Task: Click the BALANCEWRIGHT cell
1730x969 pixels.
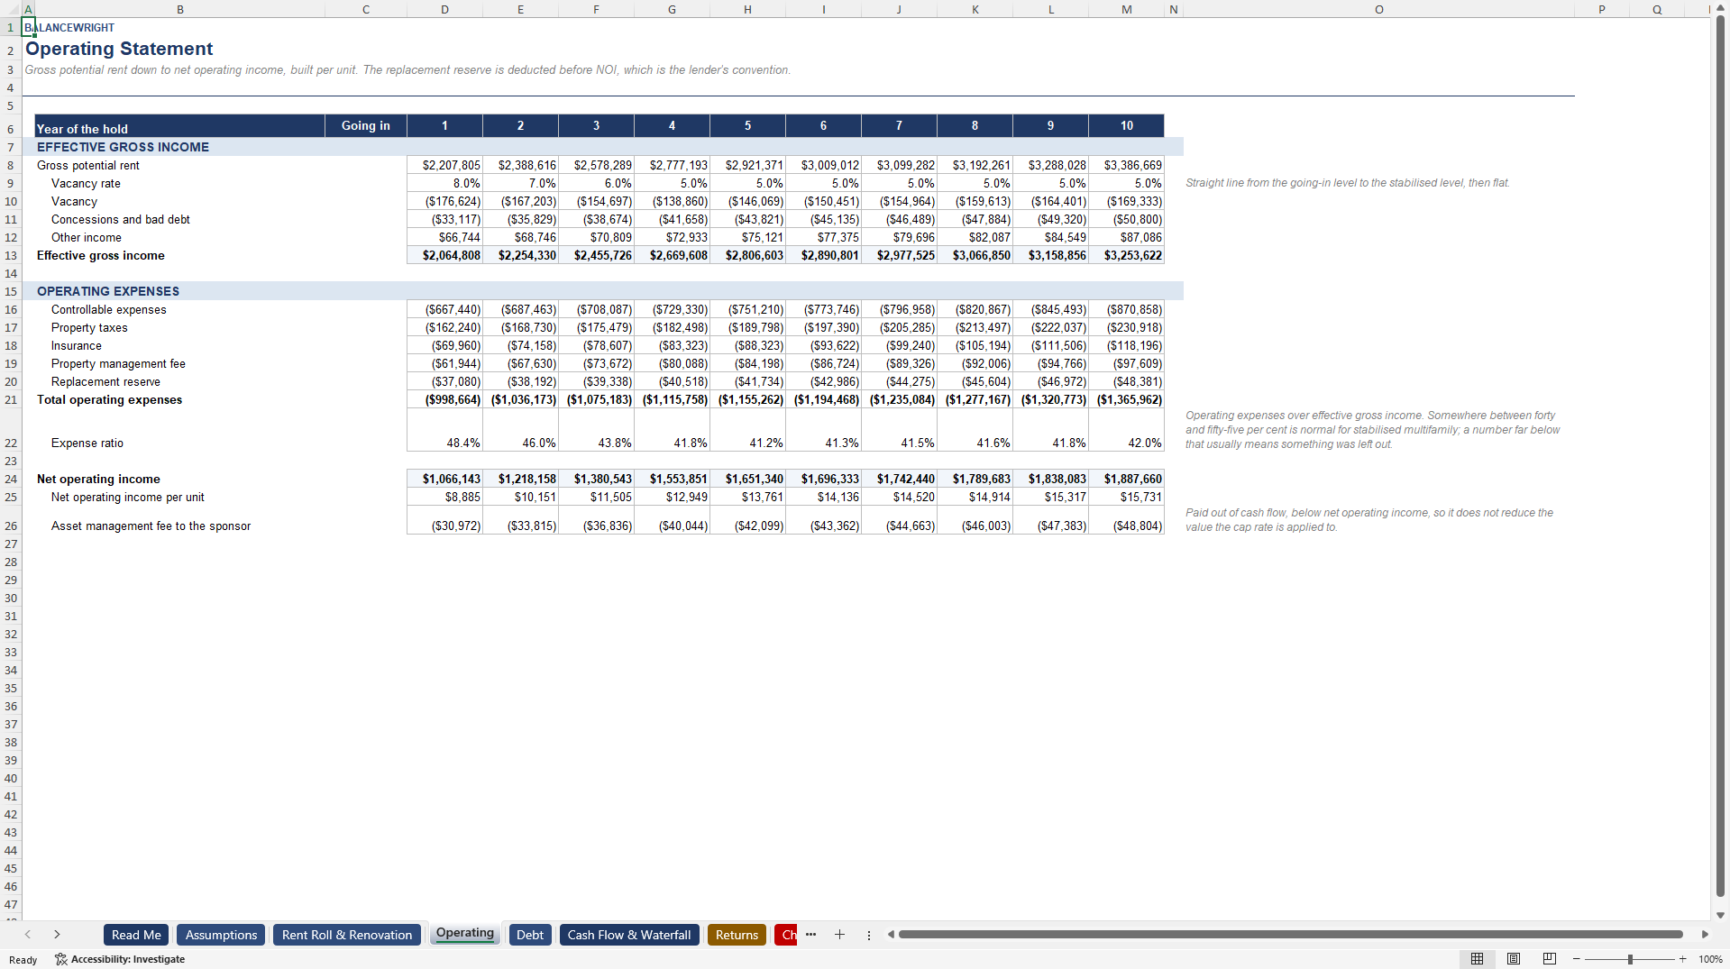Action: (69, 28)
